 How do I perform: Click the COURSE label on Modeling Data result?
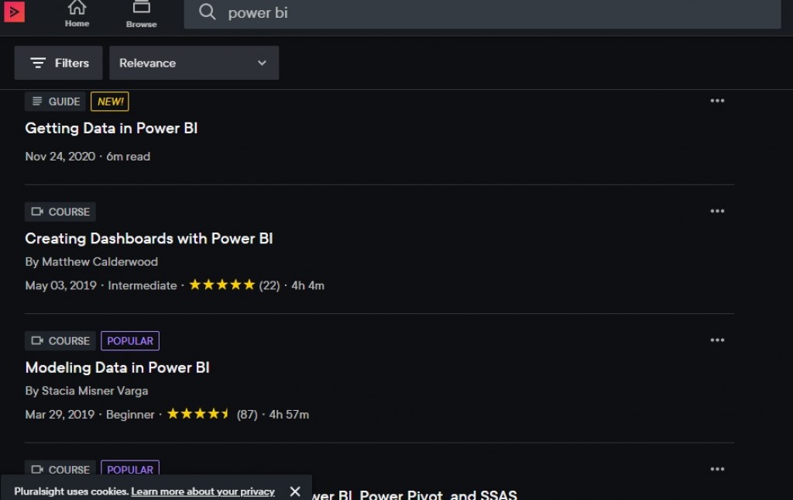(60, 340)
